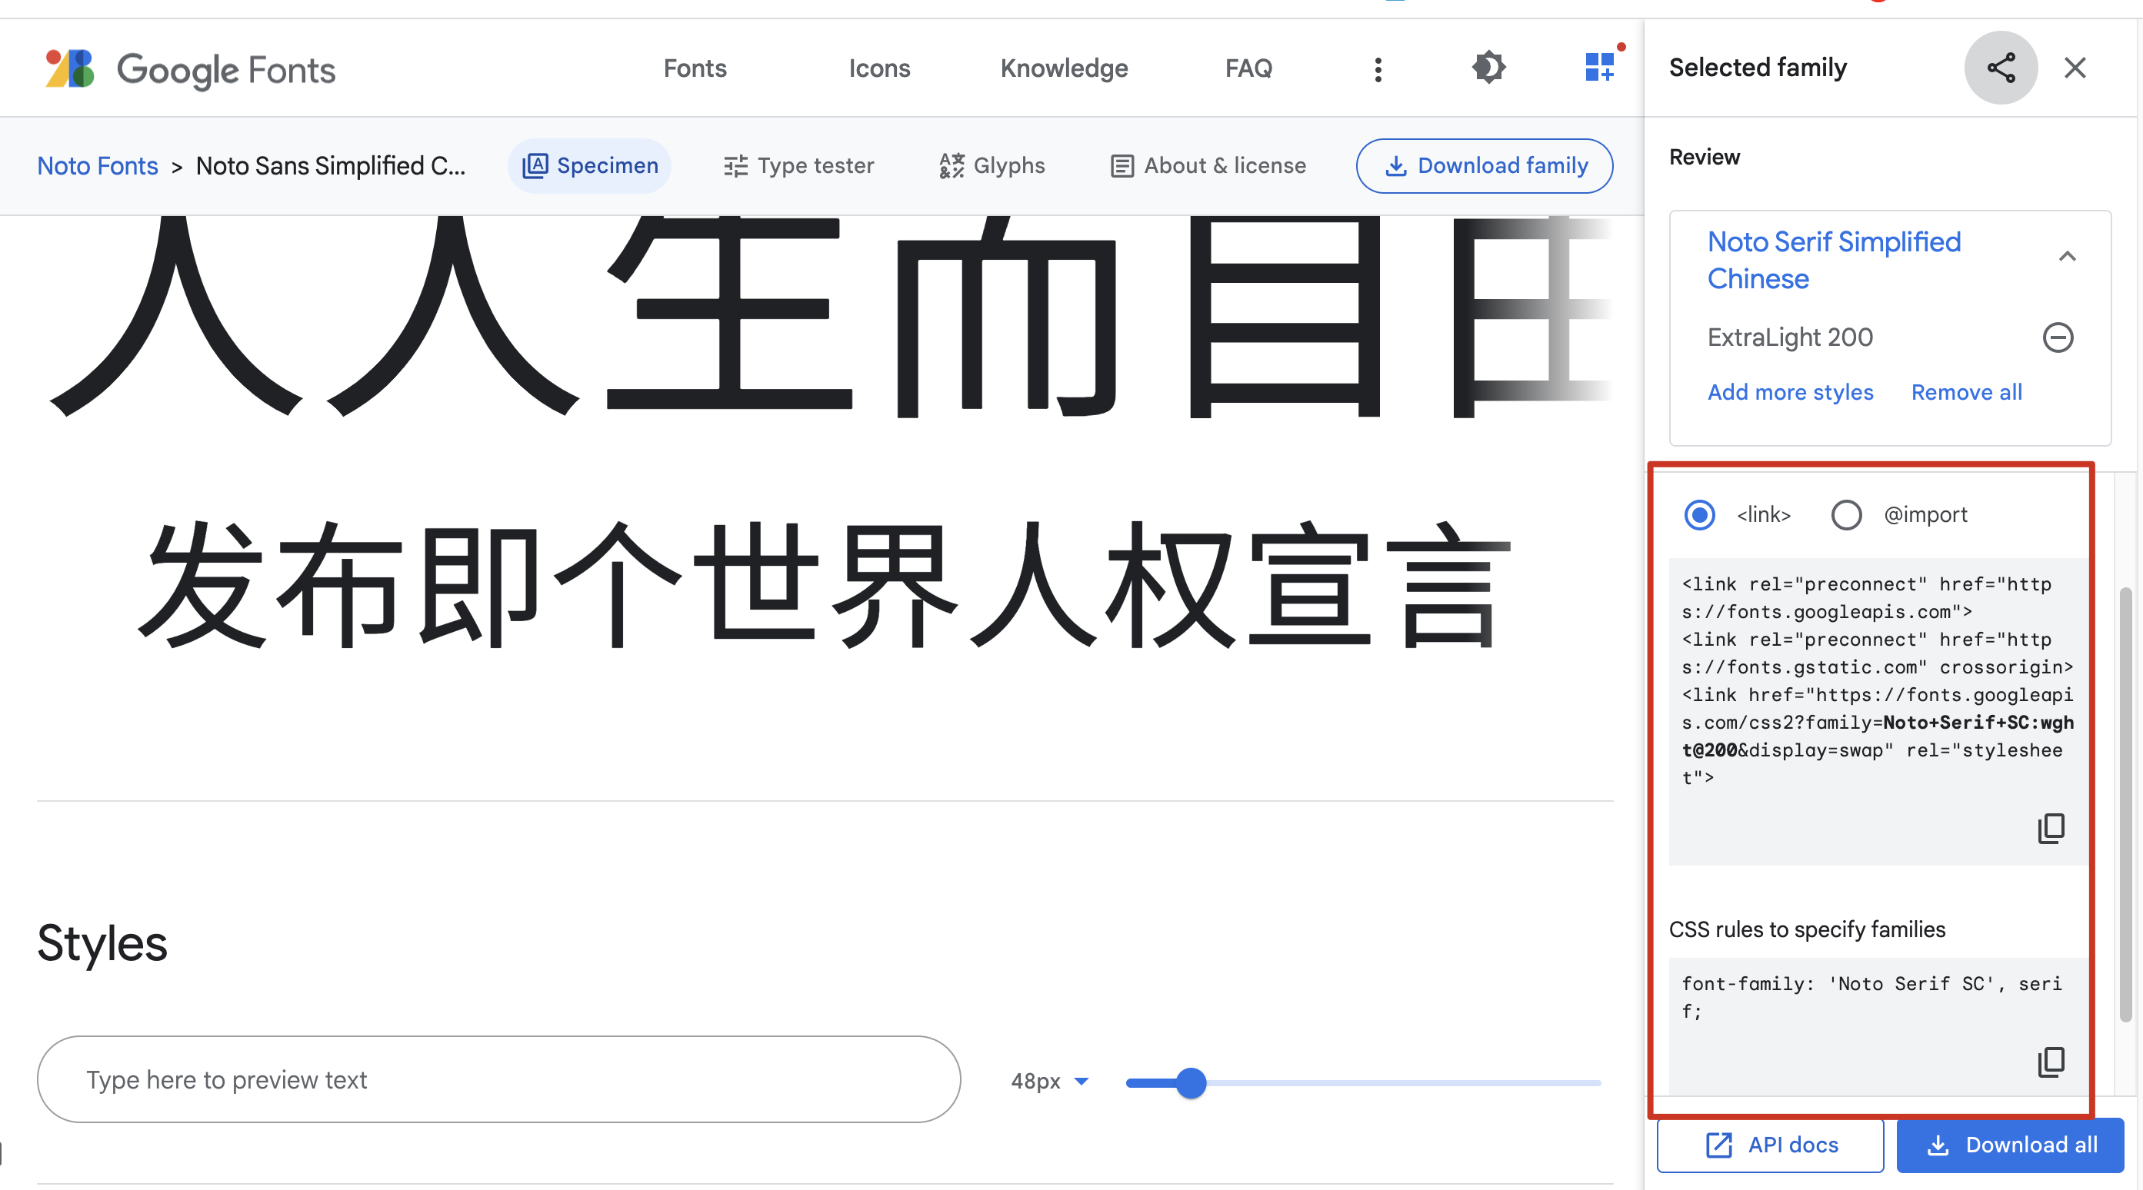Open the more options overflow menu
Screen dimensions: 2143x1190
(1378, 68)
